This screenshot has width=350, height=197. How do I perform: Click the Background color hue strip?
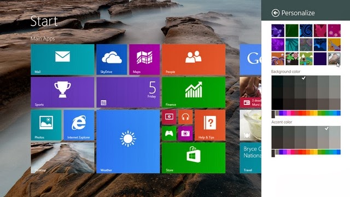click(306, 113)
